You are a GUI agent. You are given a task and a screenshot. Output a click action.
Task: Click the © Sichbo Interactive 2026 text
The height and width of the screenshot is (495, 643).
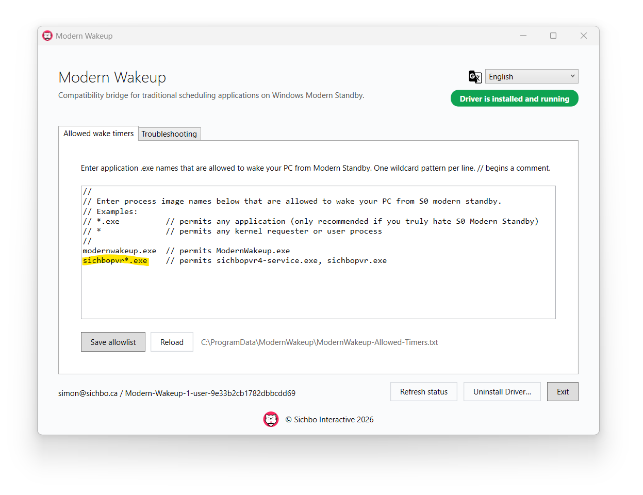click(329, 420)
